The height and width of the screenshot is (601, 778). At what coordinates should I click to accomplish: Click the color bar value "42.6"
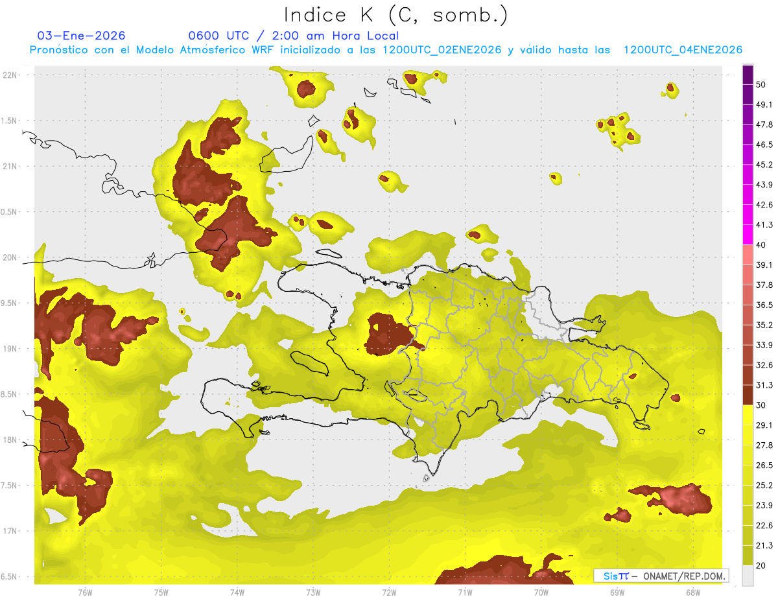pyautogui.click(x=764, y=206)
